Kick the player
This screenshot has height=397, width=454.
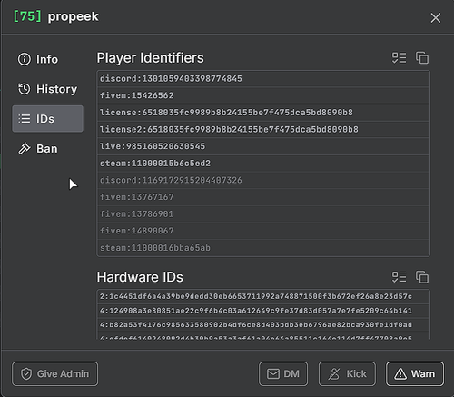pos(347,373)
